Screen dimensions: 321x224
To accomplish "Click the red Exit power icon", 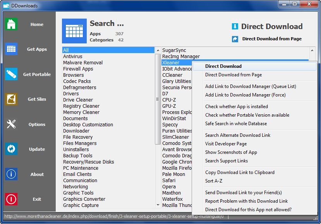I will coord(11,199).
